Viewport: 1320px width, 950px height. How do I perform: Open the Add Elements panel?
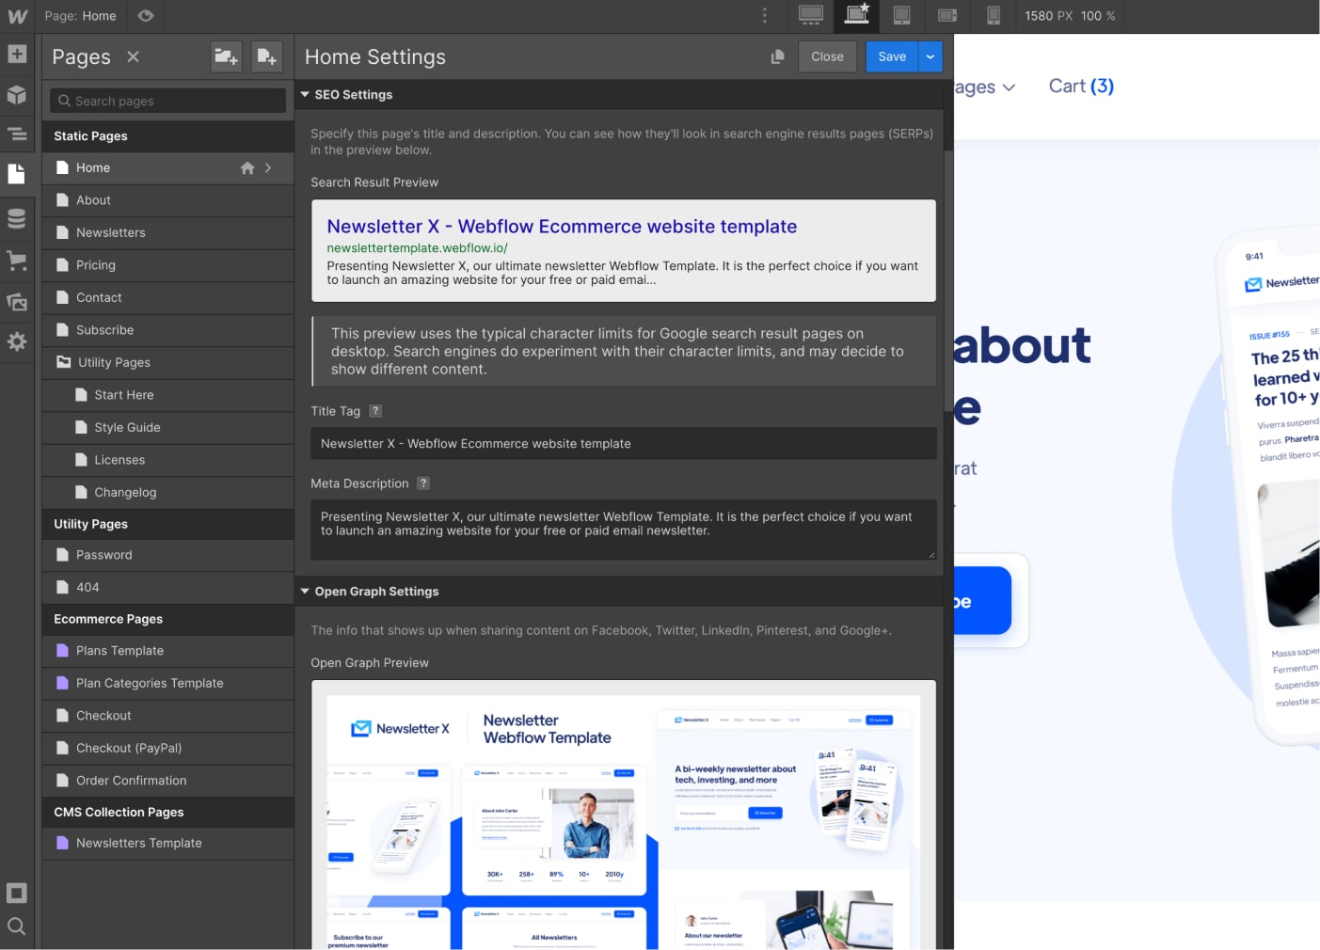[17, 55]
